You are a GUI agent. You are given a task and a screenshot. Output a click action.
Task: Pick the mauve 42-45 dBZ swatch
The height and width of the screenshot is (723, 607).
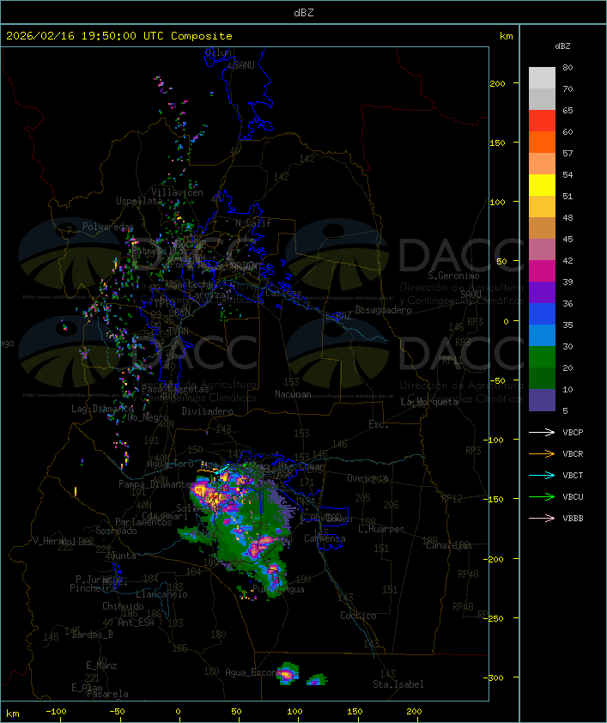[x=542, y=250]
